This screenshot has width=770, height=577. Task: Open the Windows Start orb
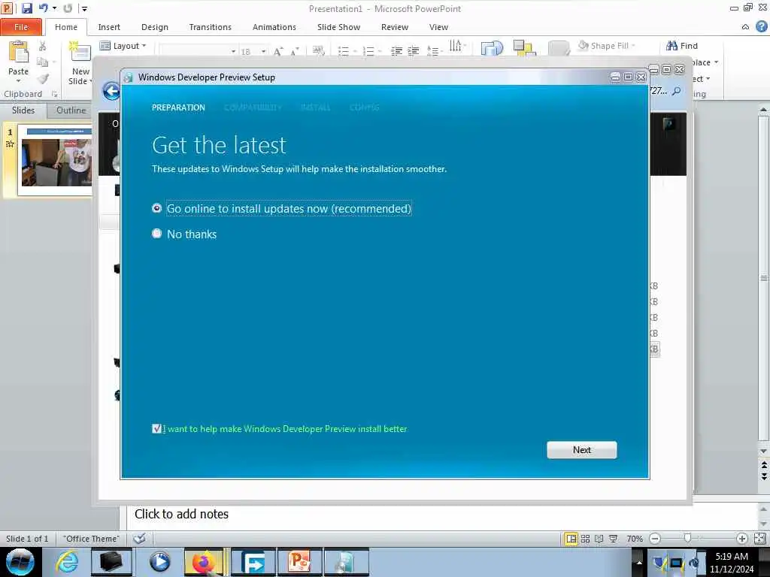coord(20,562)
